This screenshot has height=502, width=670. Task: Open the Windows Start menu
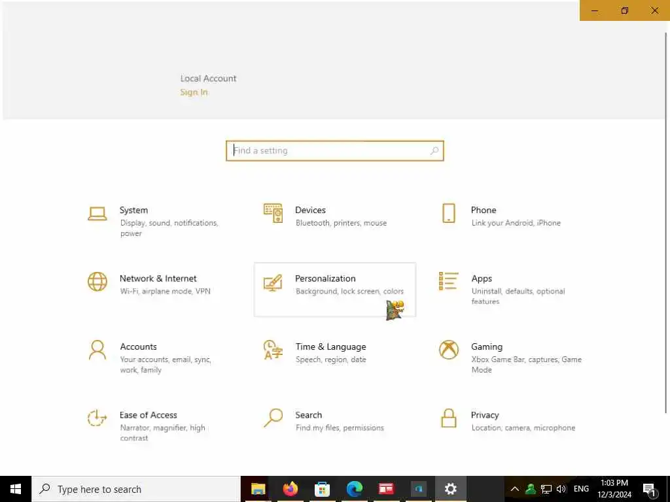[x=16, y=489]
